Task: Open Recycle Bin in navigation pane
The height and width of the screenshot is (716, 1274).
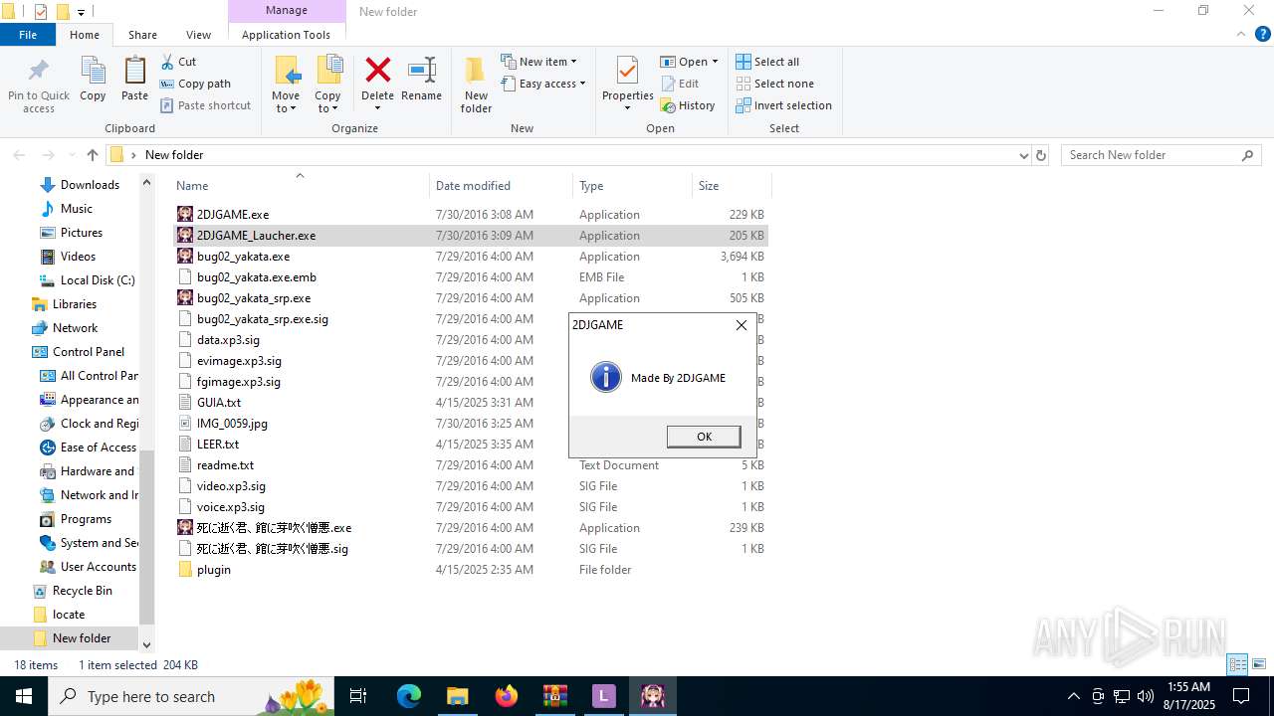Action: coord(82,590)
